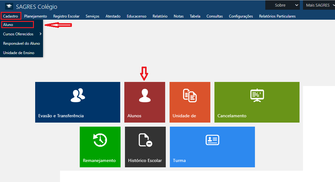
Task: Click the Remanejamento clock history icon
Action: tap(100, 140)
